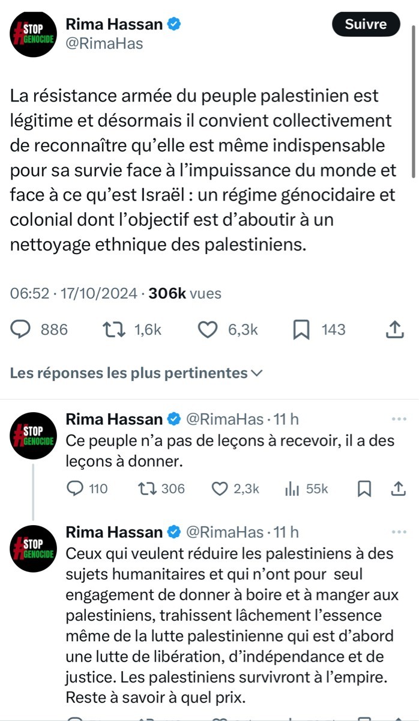419x721 pixels.
Task: Open more options on first reply tweet
Action: tap(399, 419)
